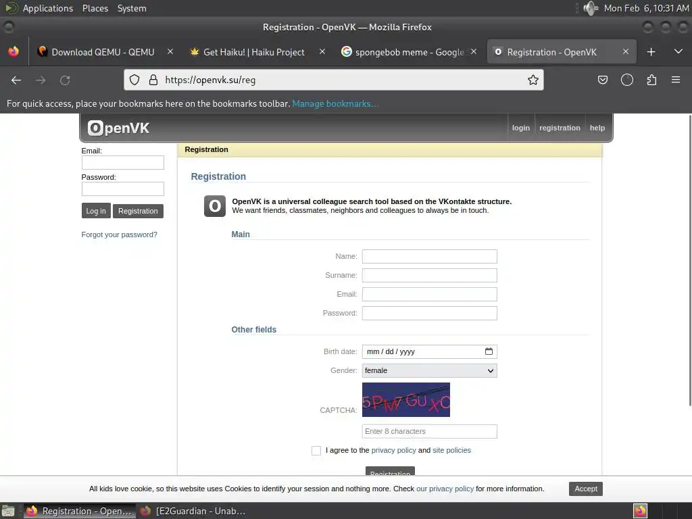Click the sidebar Registration button
Screen dimensions: 692x519
[x=138, y=211]
